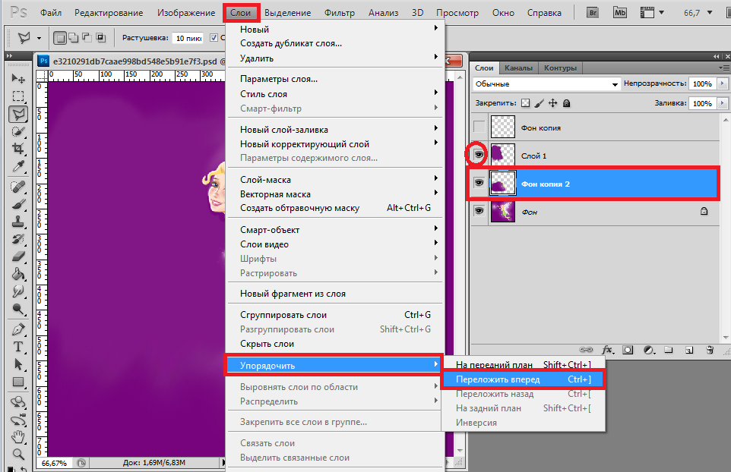
Task: Select the 3D Rotate tool
Action: pos(18,401)
